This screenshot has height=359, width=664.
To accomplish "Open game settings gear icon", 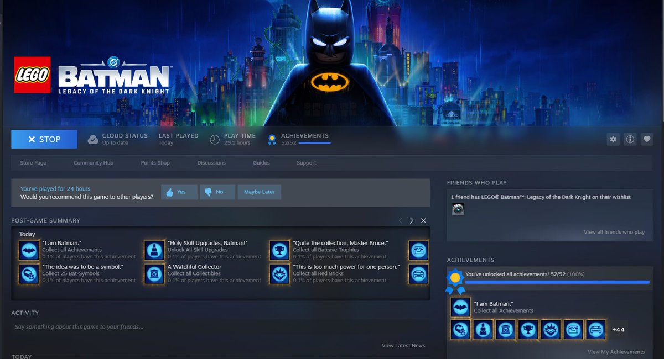I will 613,140.
